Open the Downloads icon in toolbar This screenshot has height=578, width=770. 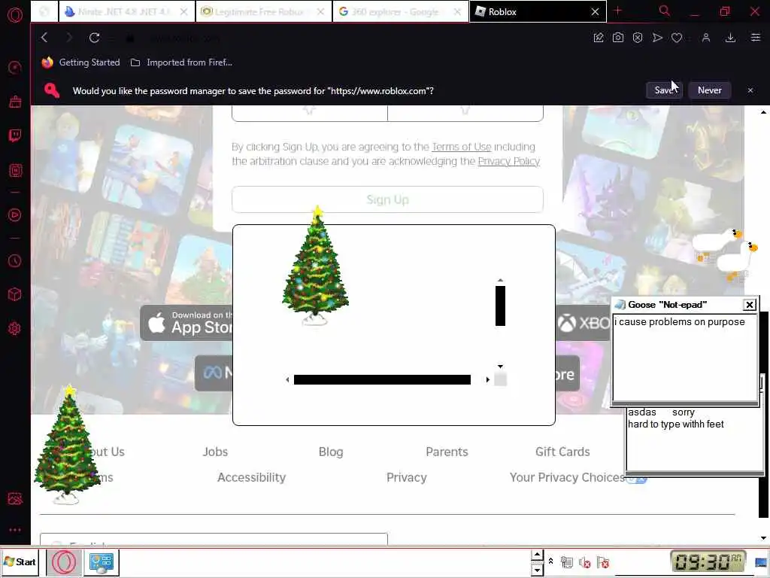(730, 38)
